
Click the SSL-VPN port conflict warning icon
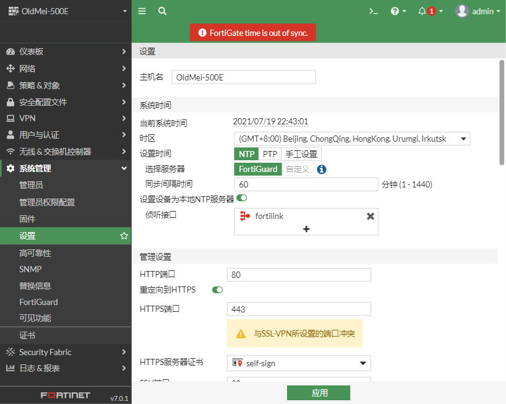coord(241,333)
